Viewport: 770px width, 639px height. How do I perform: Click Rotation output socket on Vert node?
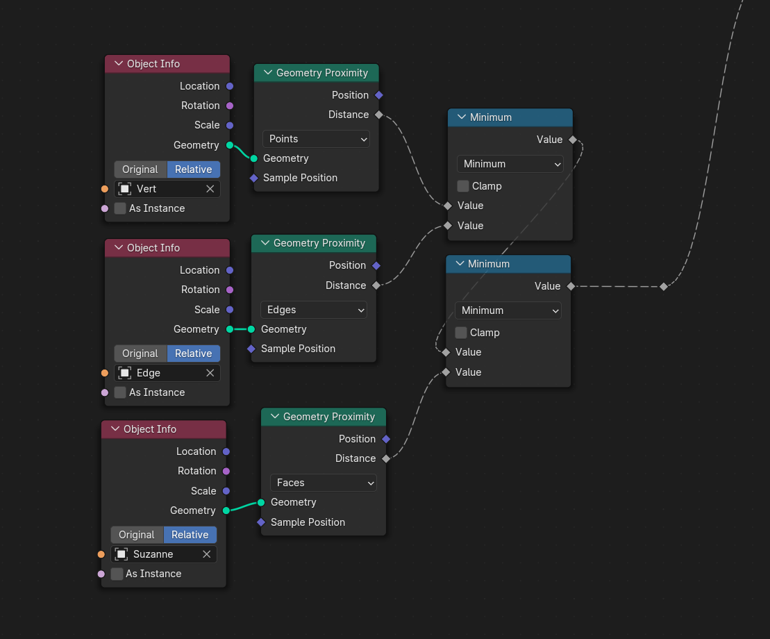pyautogui.click(x=229, y=106)
